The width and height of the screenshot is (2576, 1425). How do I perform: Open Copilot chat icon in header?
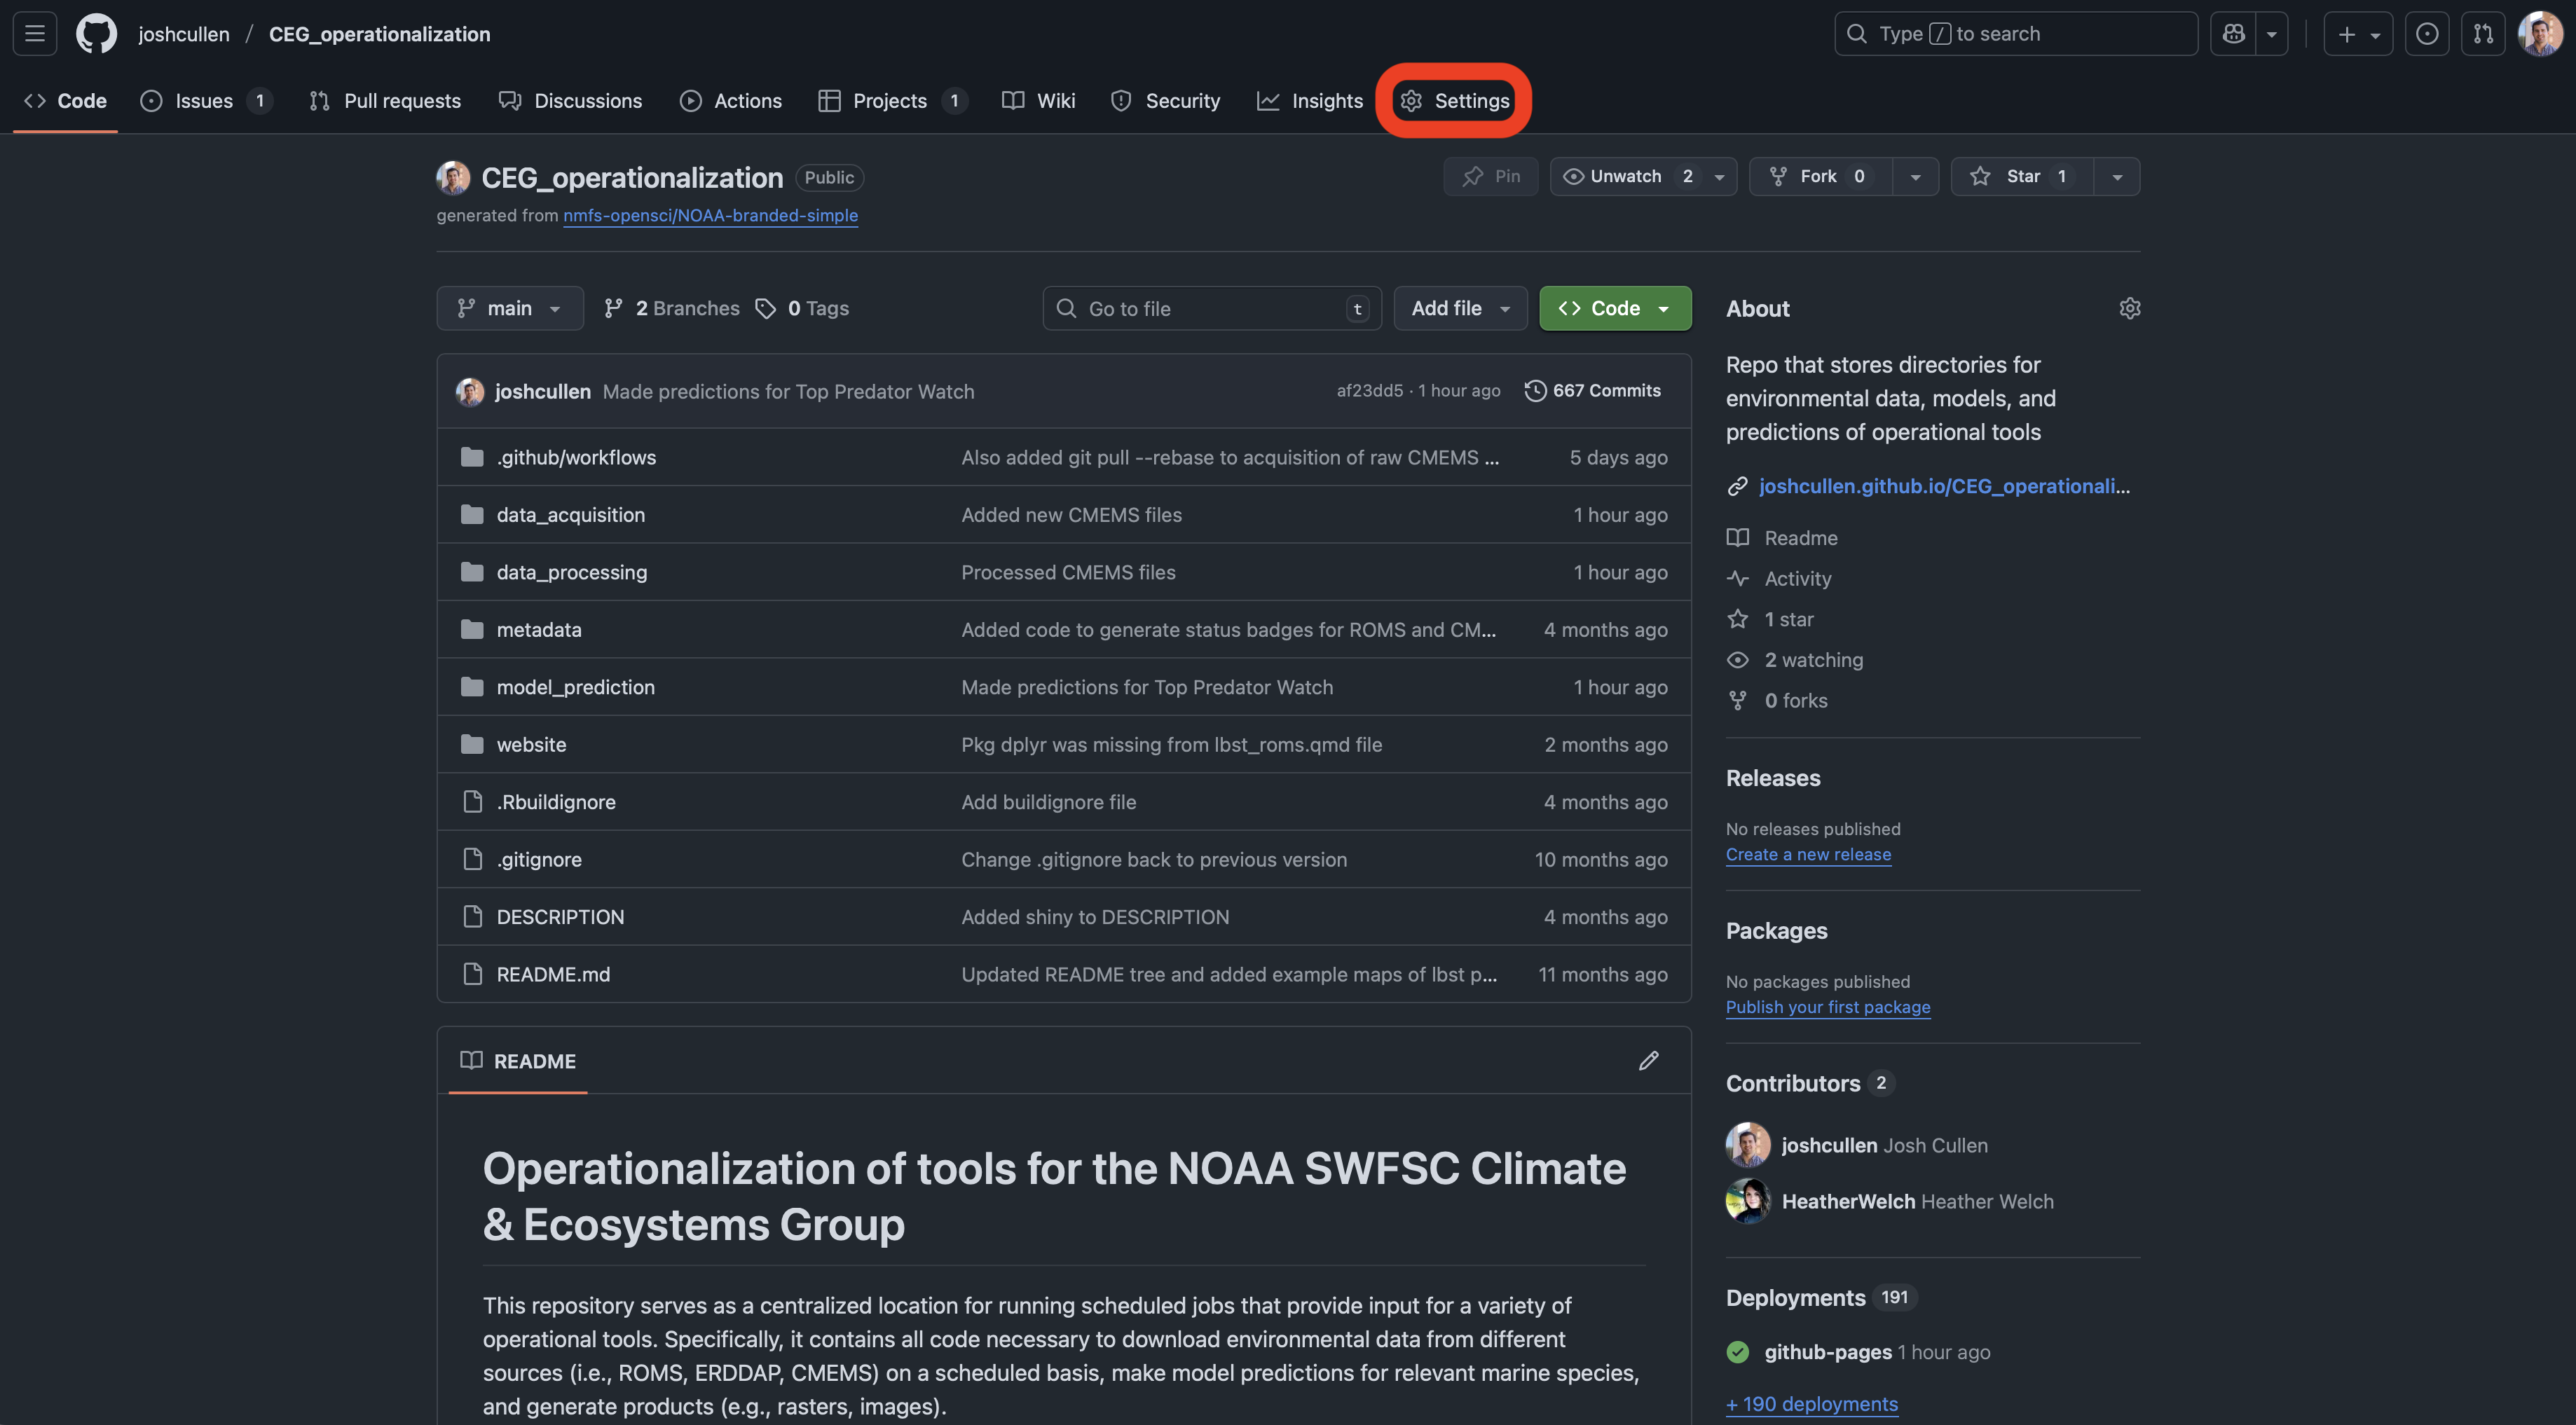(x=2233, y=34)
